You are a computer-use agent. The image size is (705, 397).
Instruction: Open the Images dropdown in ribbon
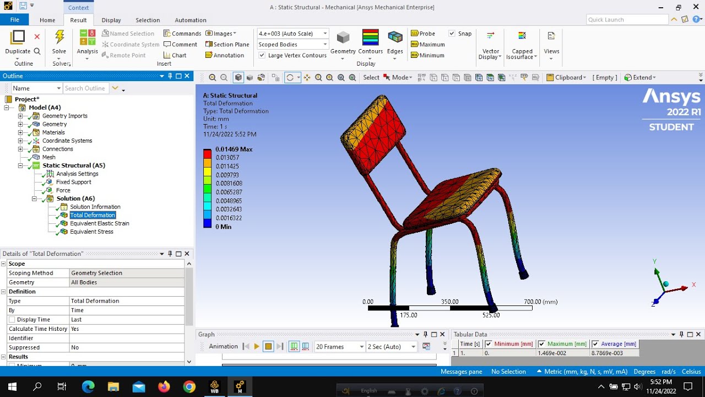(x=221, y=34)
